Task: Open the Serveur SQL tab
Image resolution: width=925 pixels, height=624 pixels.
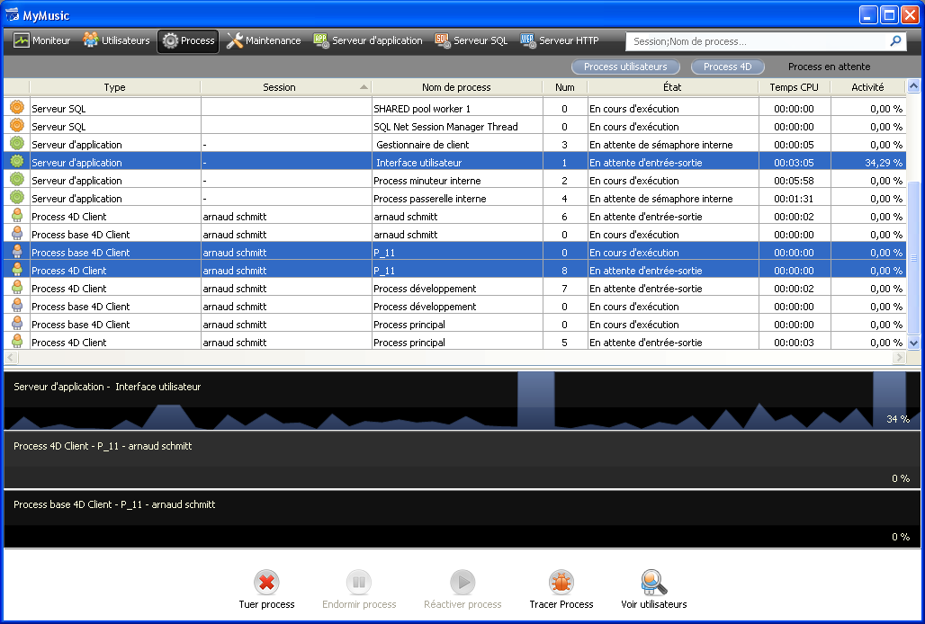Action: tap(471, 40)
